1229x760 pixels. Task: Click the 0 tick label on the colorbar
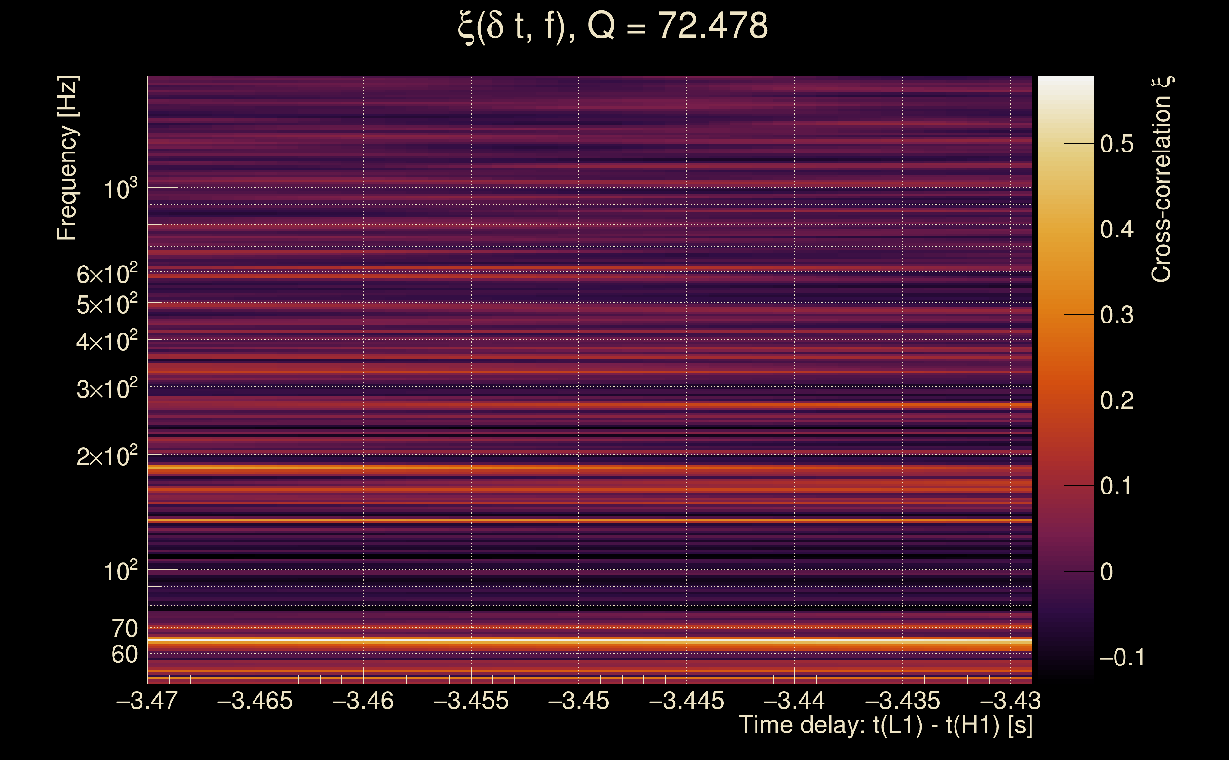tap(1106, 572)
